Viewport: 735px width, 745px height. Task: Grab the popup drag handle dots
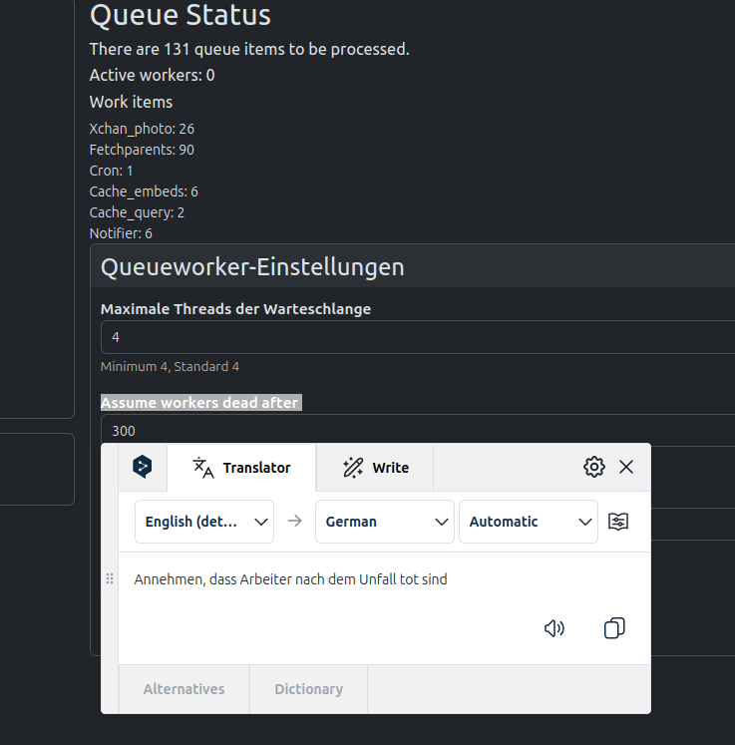[110, 578]
